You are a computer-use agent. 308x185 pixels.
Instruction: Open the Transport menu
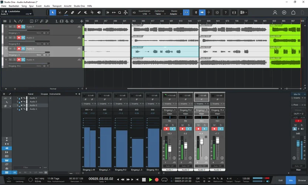57,6
